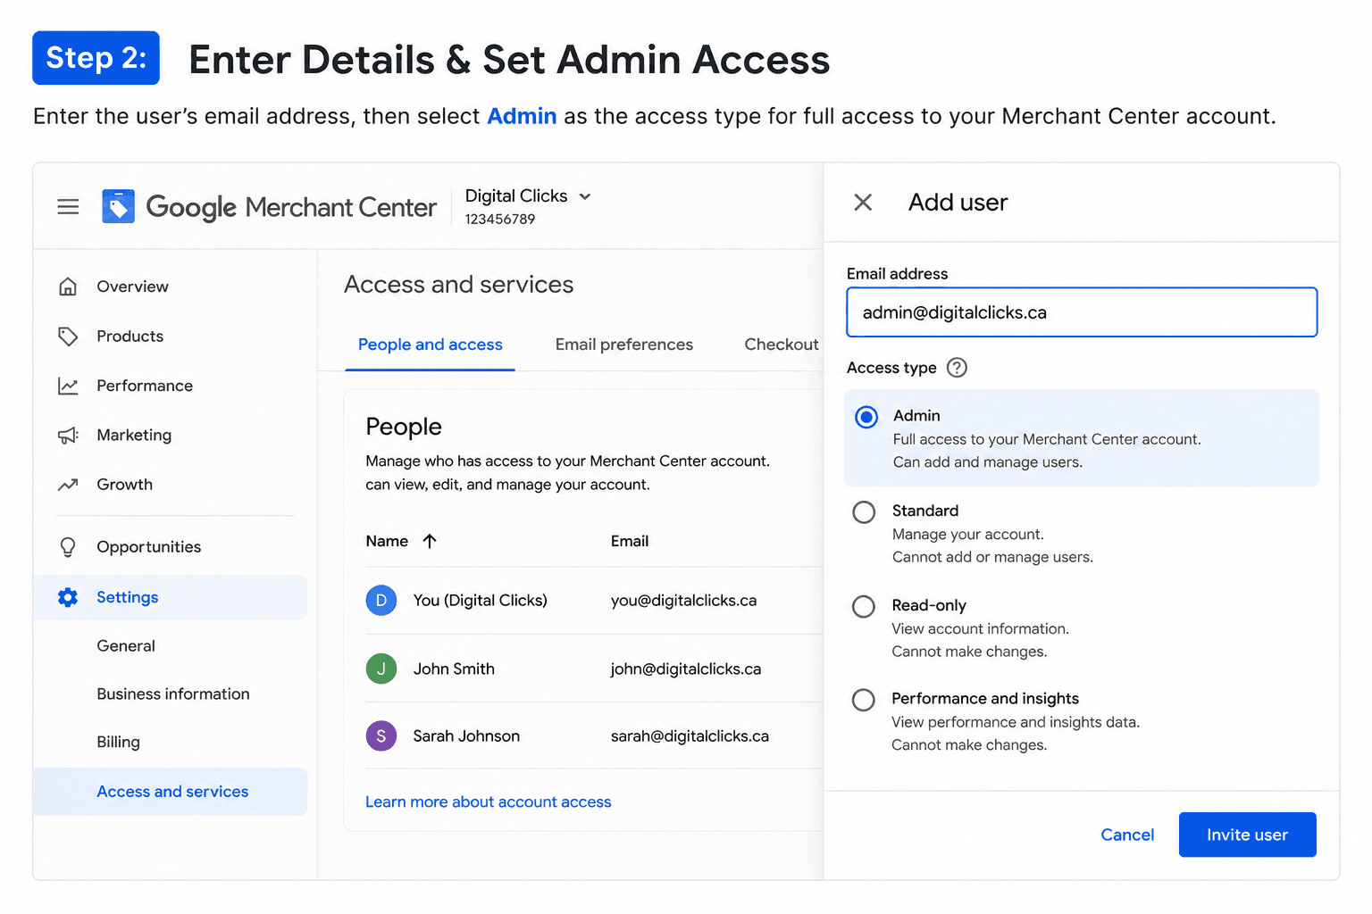Switch to People and access tab
1372x914 pixels.
pyautogui.click(x=430, y=345)
